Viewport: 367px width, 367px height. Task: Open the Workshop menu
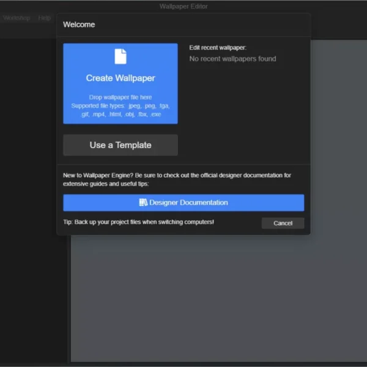click(16, 18)
